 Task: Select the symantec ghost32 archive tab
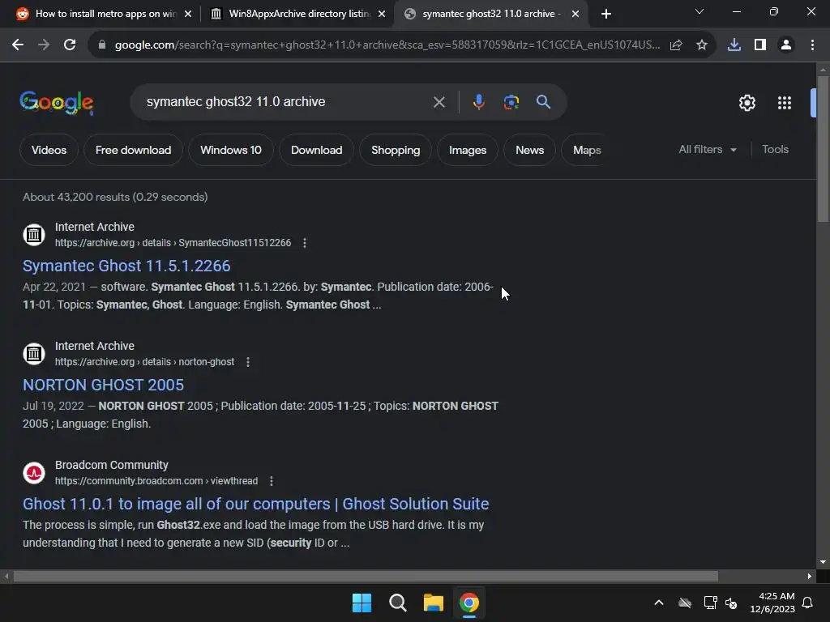click(490, 14)
